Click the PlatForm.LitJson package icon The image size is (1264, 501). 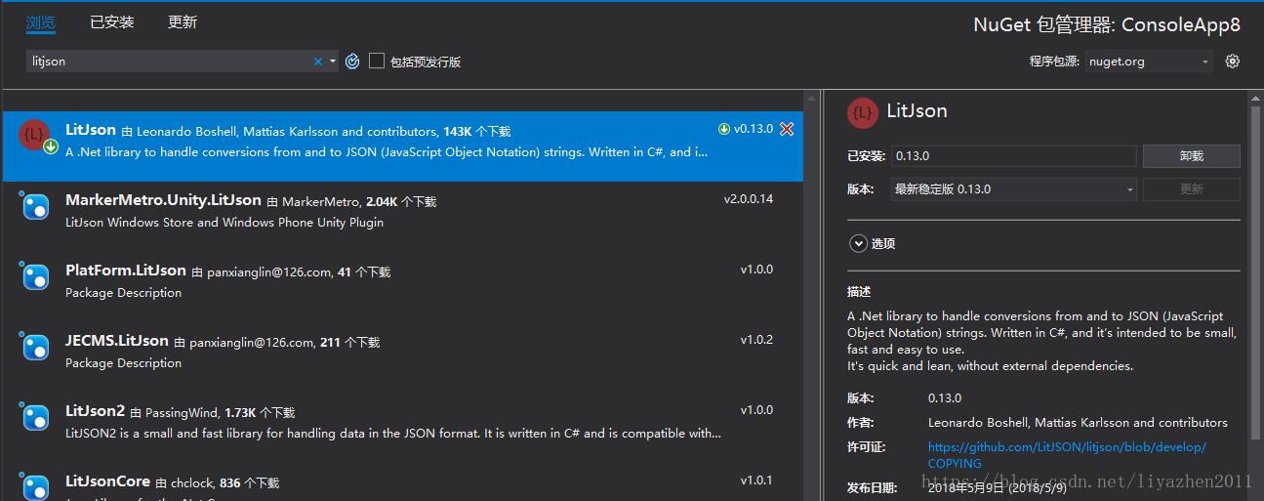pyautogui.click(x=35, y=276)
